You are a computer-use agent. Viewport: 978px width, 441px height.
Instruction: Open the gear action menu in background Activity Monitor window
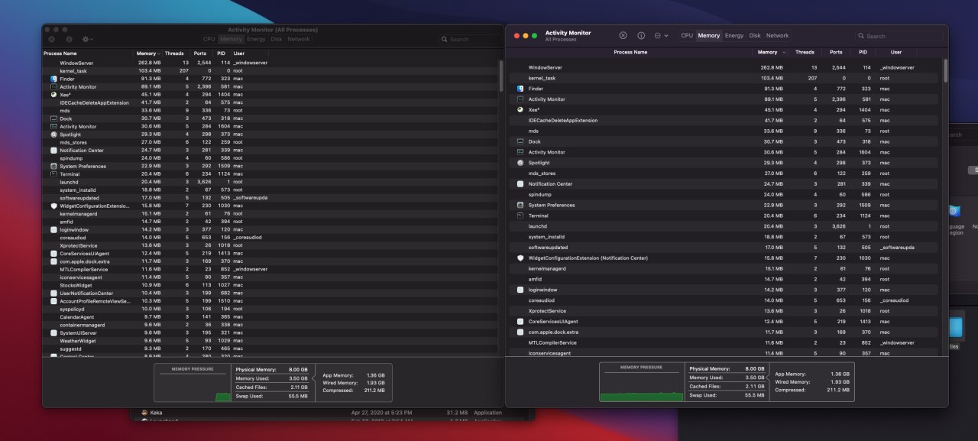coord(87,39)
